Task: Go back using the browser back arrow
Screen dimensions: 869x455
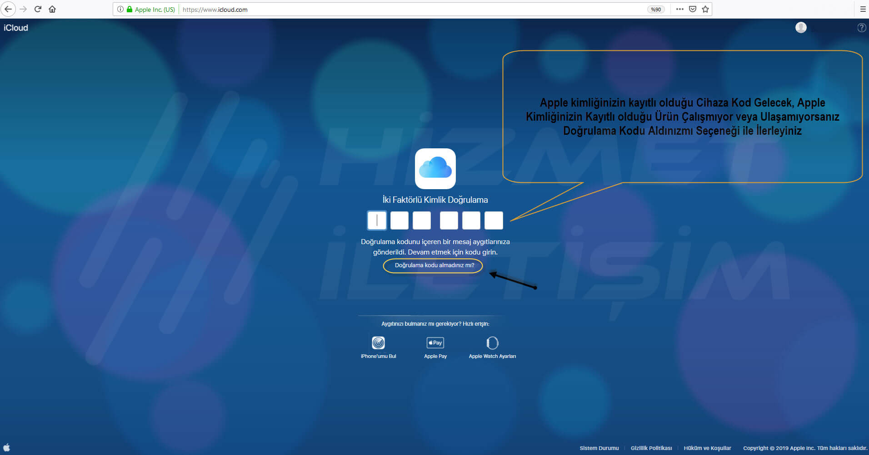Action: (8, 9)
